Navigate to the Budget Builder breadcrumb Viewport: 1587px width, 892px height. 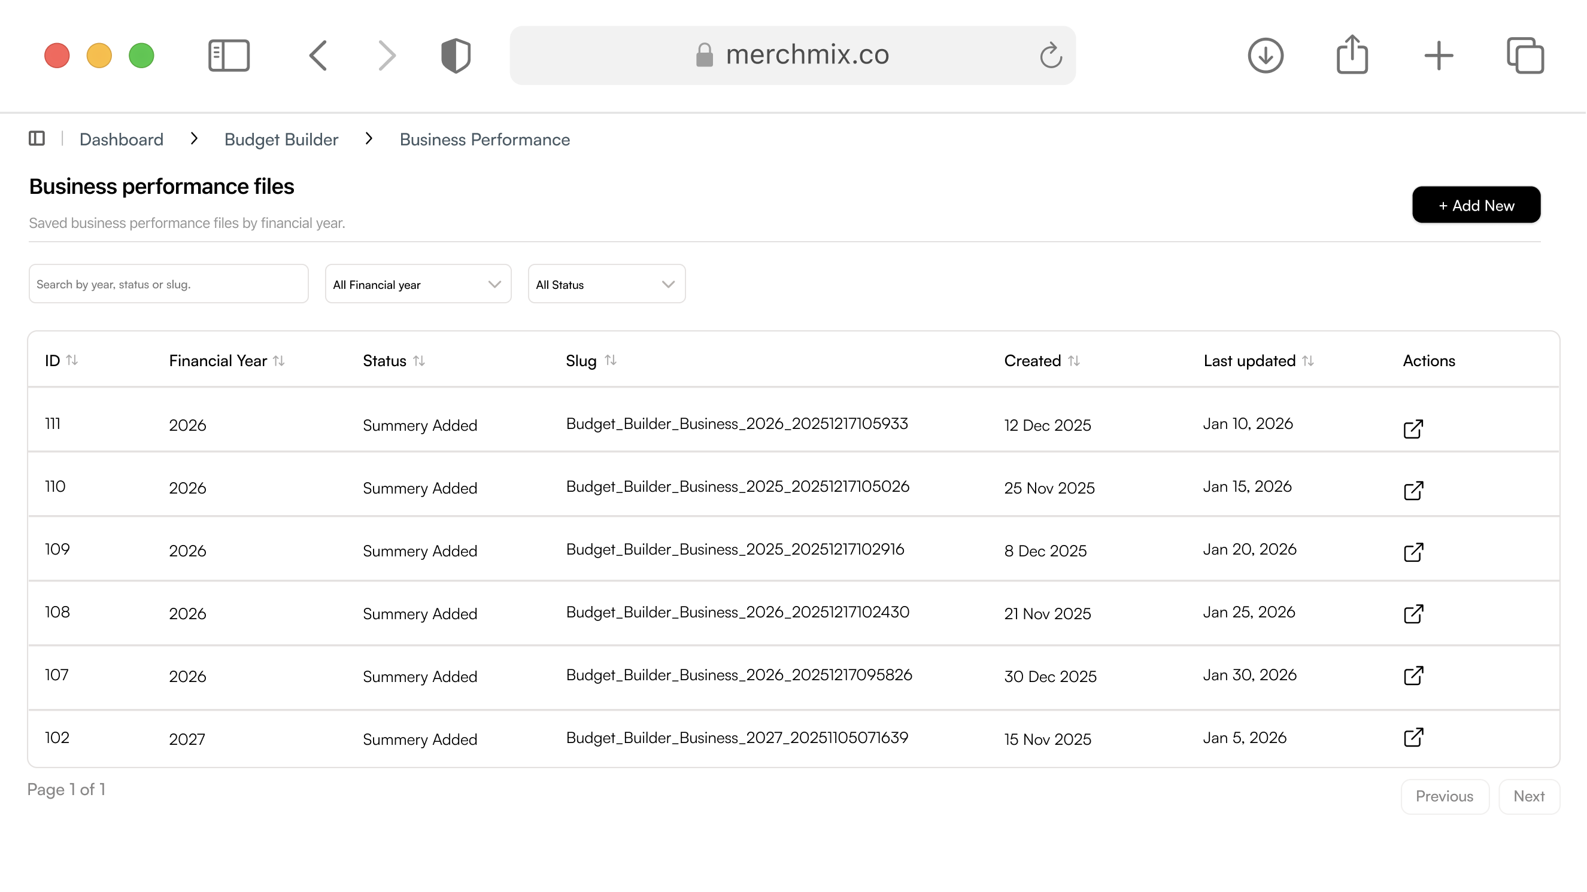pyautogui.click(x=281, y=140)
